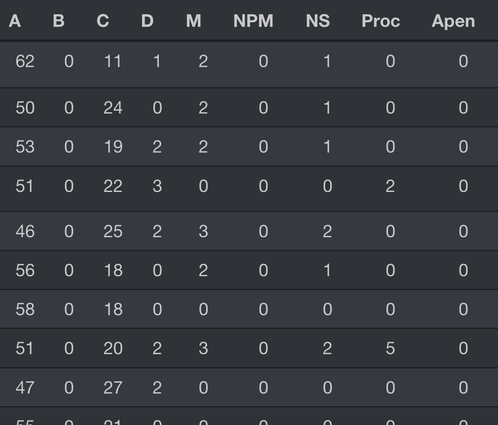Click the C cell showing 11
This screenshot has width=498, height=425.
tap(113, 61)
